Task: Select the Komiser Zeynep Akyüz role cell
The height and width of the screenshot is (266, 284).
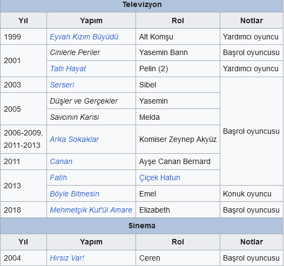Action: (x=178, y=139)
